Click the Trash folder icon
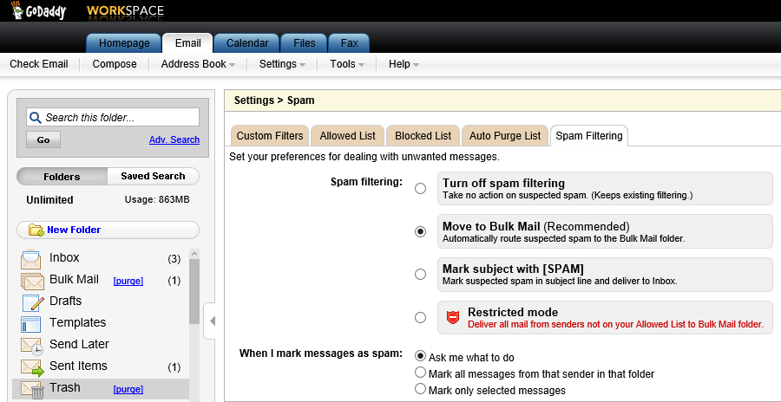 click(32, 389)
